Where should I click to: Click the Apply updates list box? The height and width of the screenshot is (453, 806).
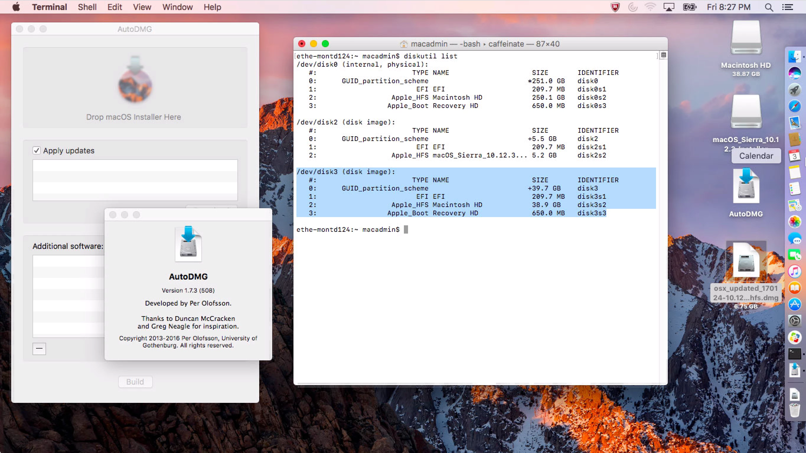tap(135, 180)
